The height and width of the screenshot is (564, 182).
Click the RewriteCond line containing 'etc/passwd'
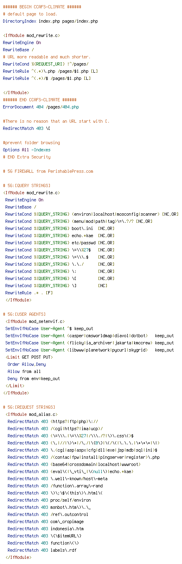coord(60,243)
